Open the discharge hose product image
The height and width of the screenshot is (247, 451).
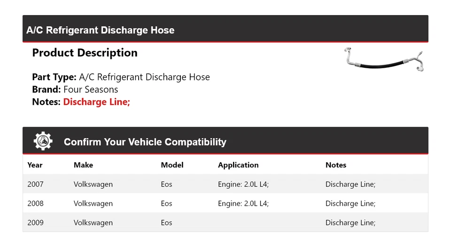point(384,60)
